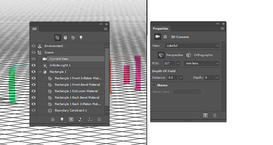Toggle visibility of Environment
This screenshot has height=145, width=273.
coord(34,46)
